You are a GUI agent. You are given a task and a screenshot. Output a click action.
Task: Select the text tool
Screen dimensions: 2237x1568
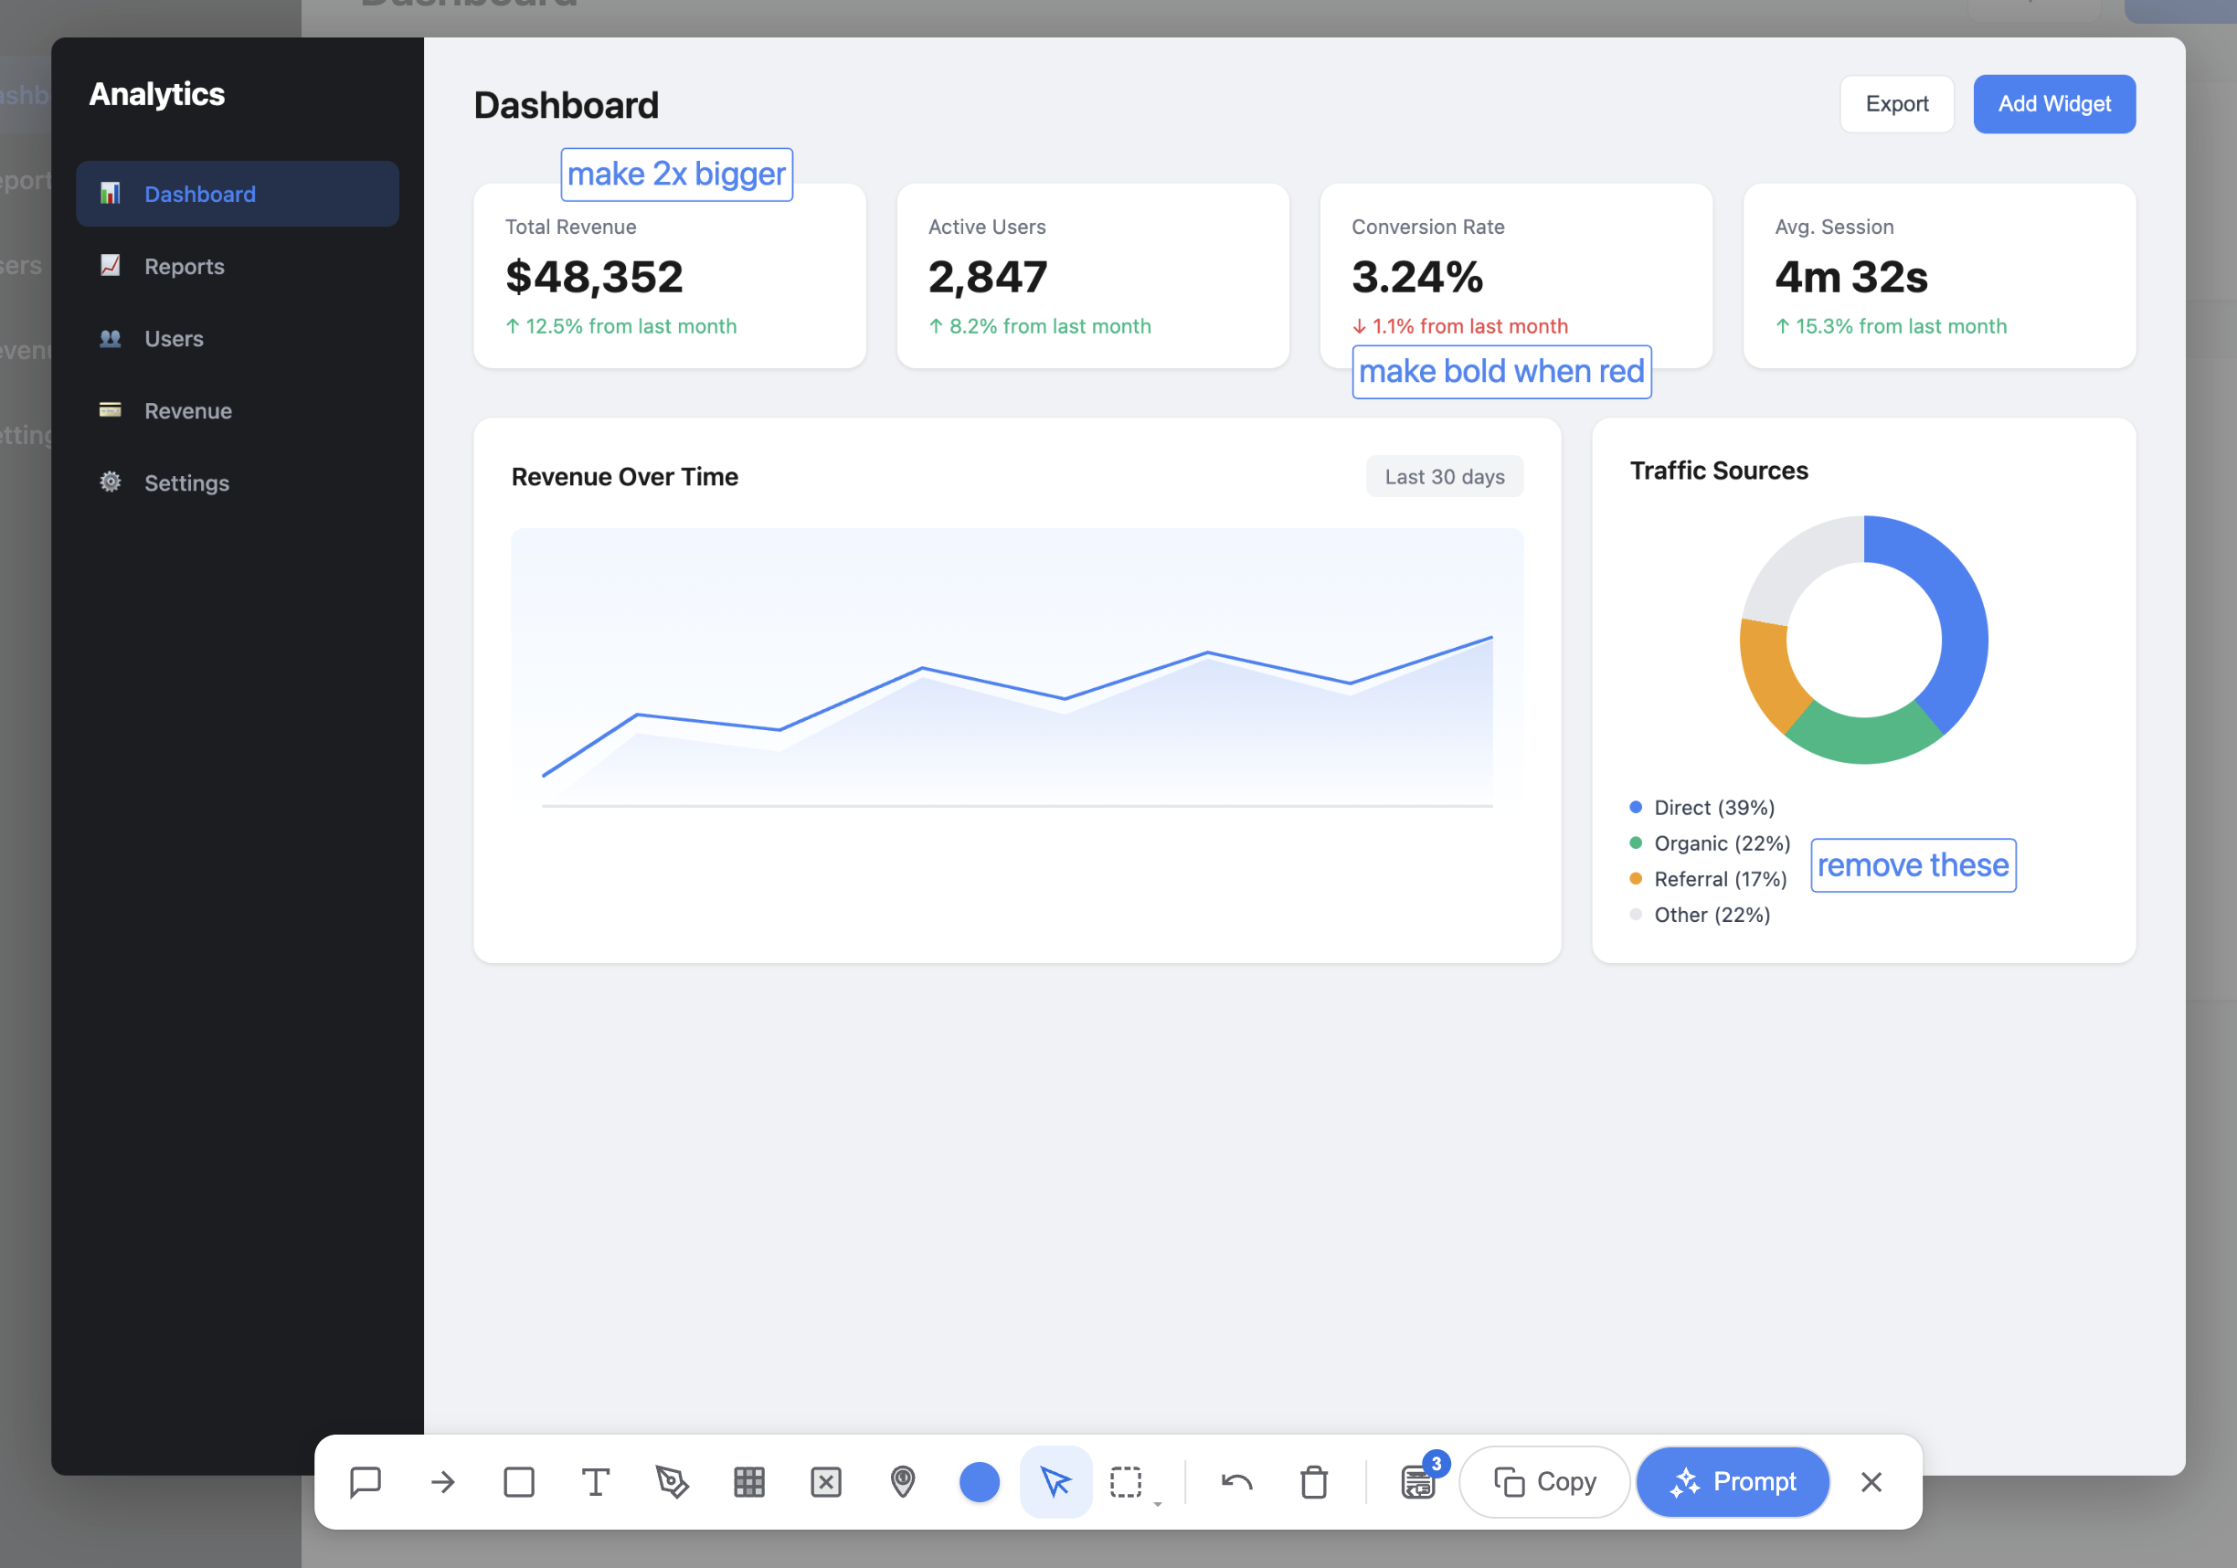595,1482
